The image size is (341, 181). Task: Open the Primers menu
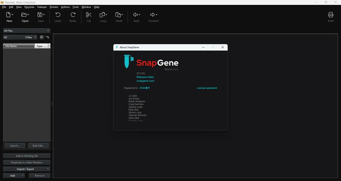pos(54,7)
